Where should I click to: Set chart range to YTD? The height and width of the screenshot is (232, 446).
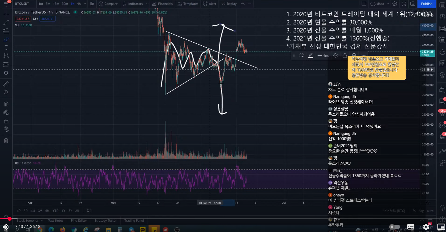point(55,211)
